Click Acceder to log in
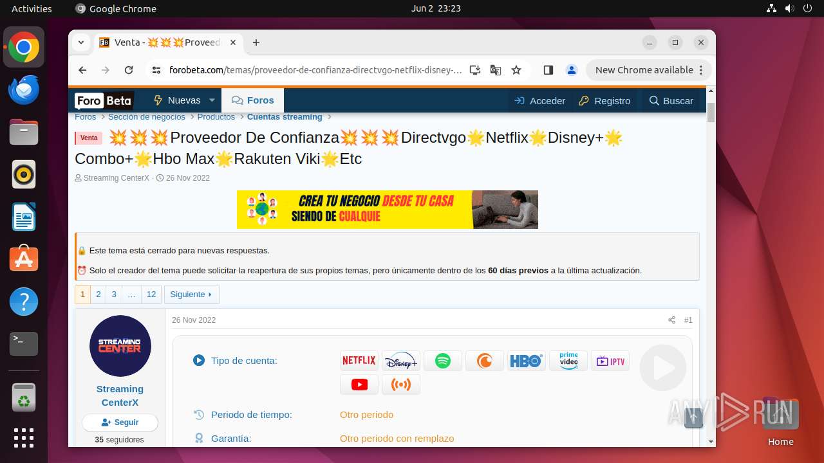 (539, 100)
